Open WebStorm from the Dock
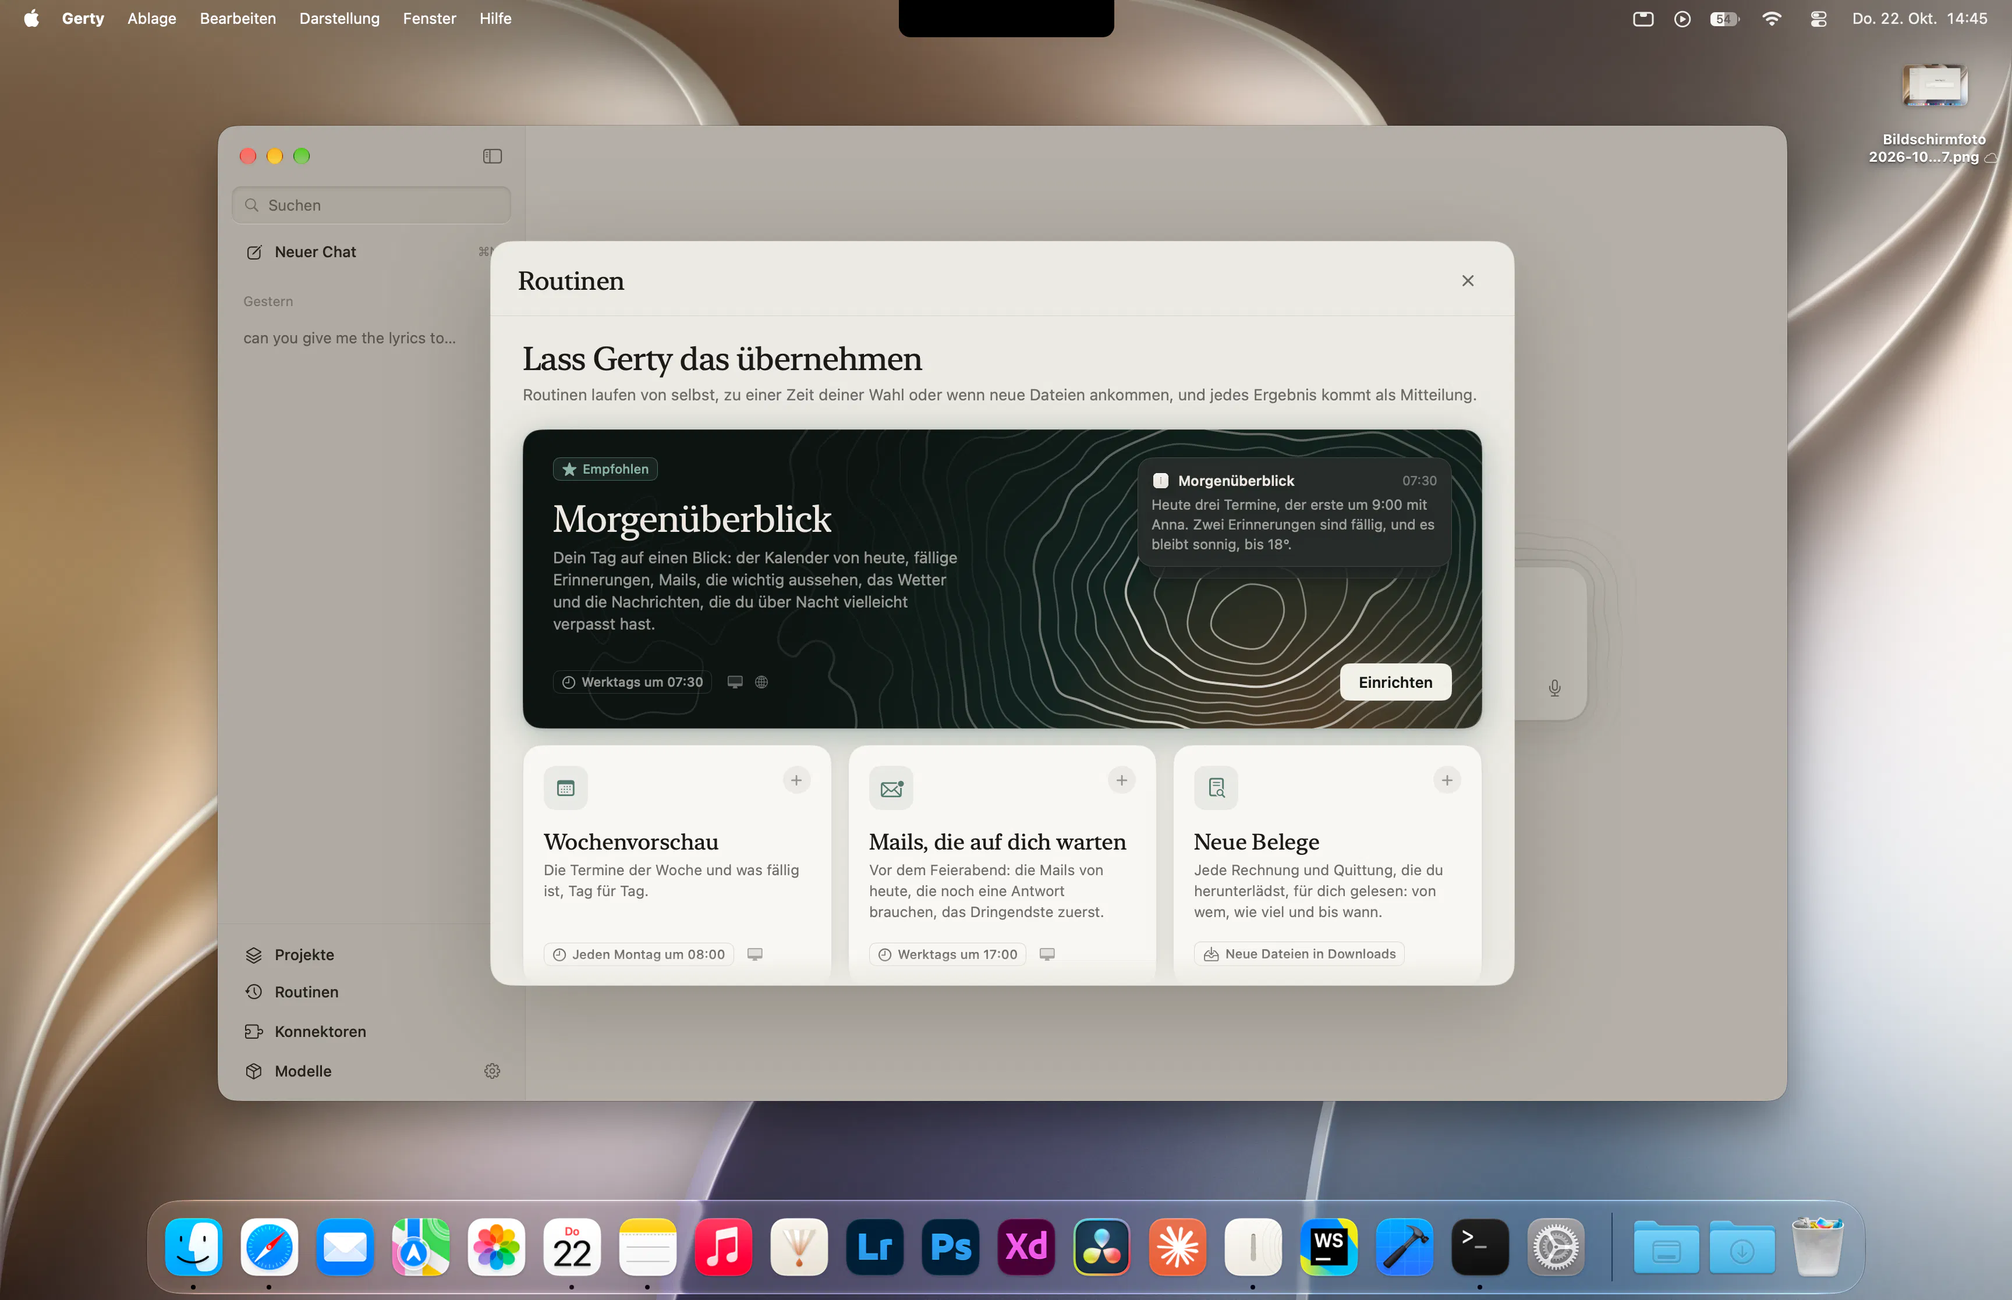The width and height of the screenshot is (2012, 1300). 1329,1246
